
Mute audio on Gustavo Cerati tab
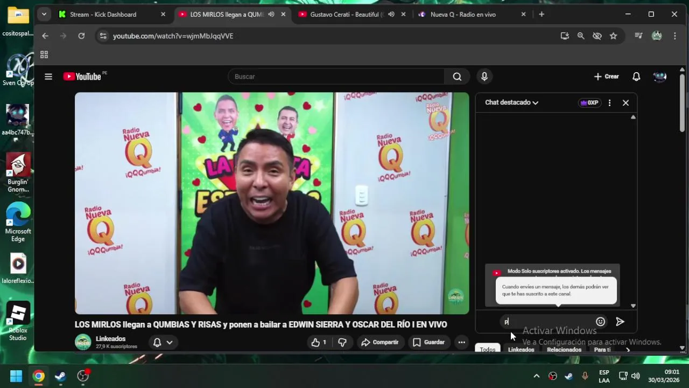point(391,15)
